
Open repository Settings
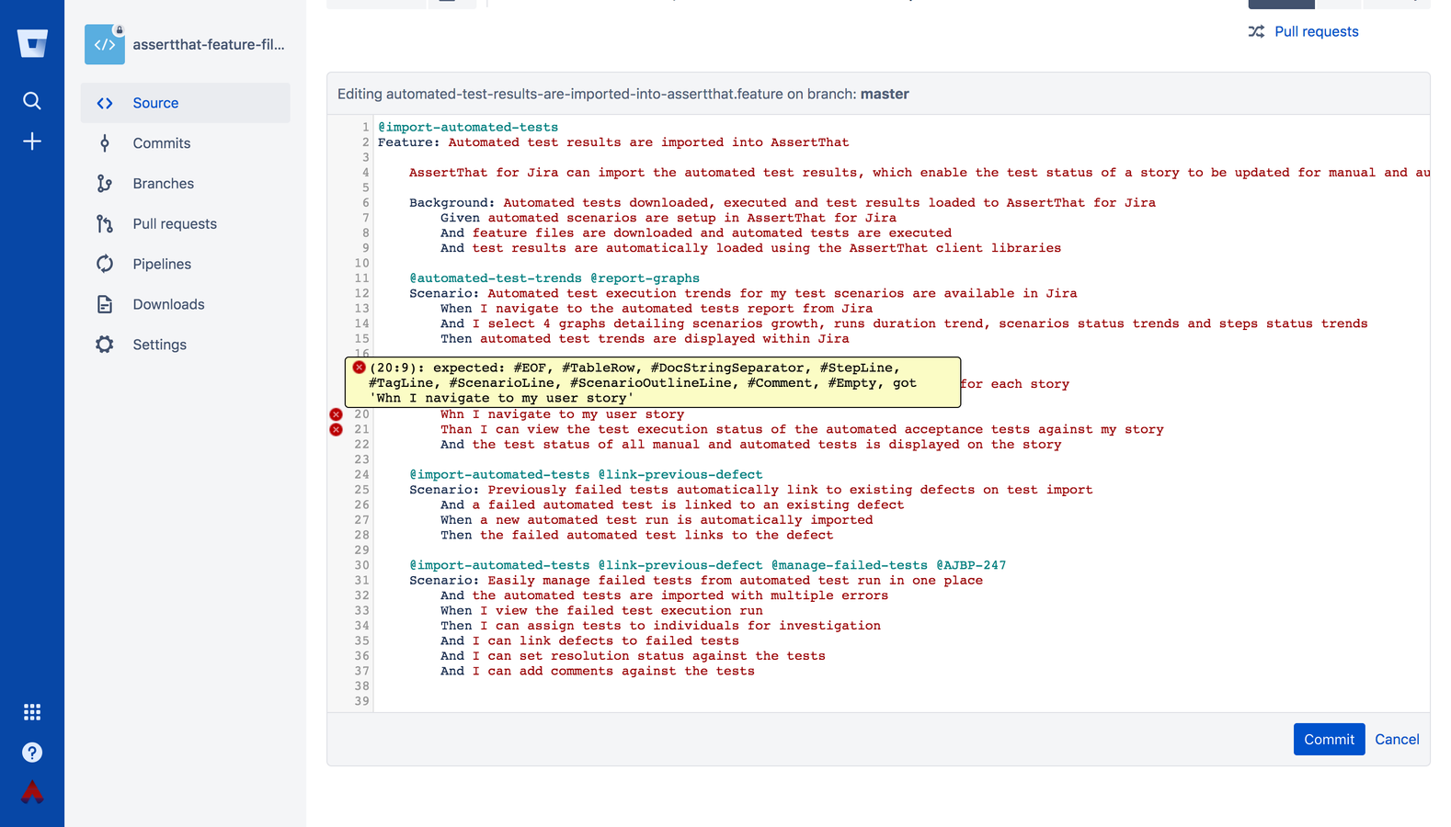coord(186,345)
